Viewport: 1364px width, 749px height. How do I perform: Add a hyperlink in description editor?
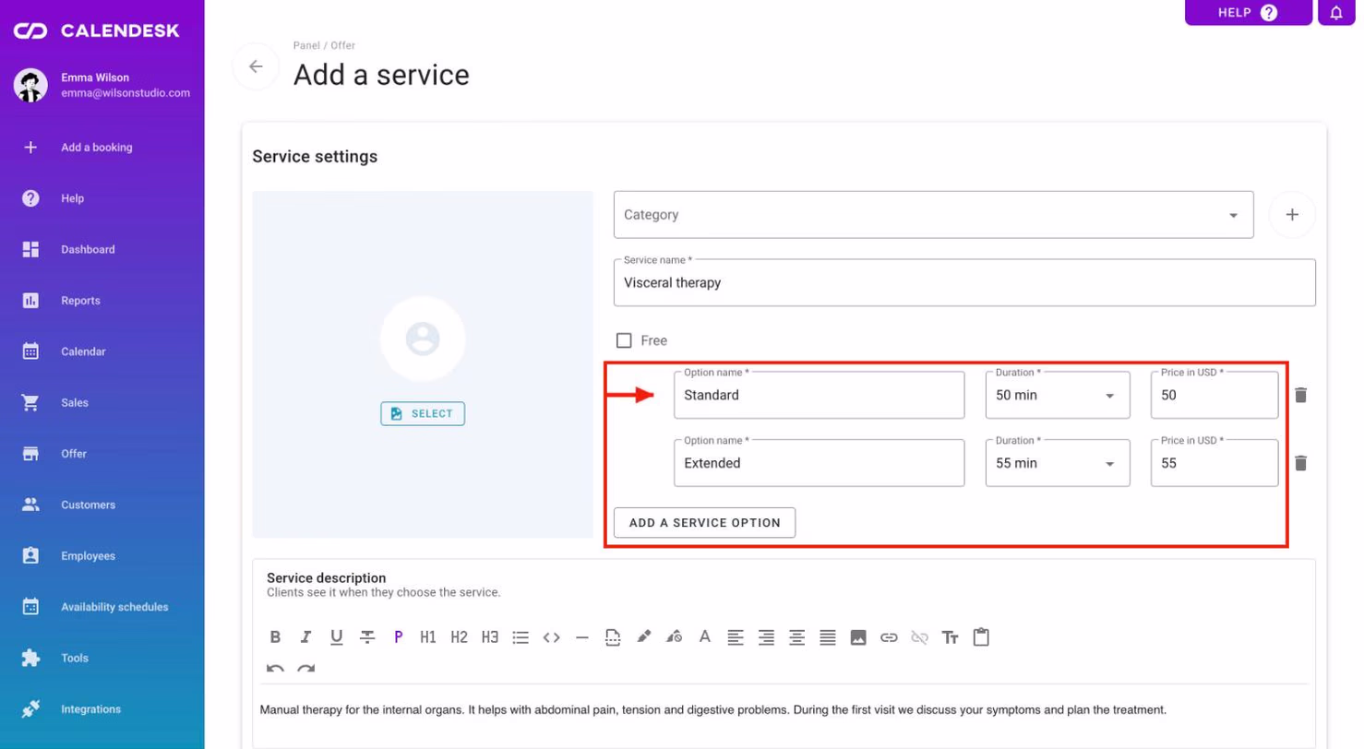889,636
